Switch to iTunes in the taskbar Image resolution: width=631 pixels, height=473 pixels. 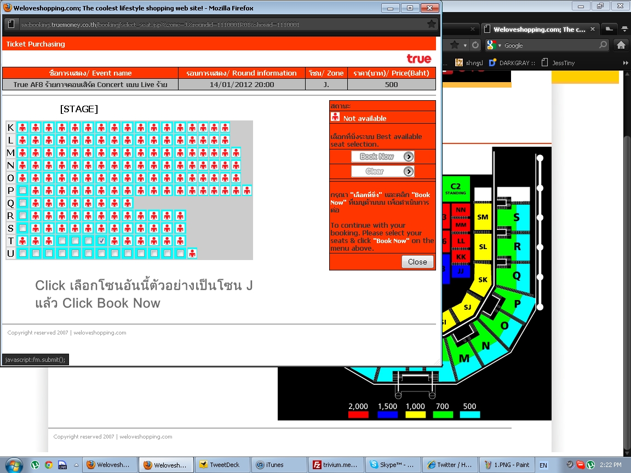278,465
